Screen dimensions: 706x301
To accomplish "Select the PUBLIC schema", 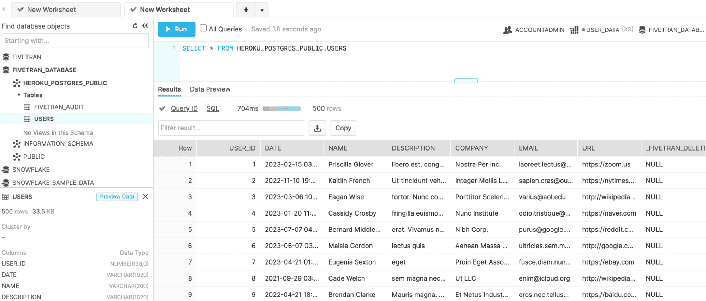I will coord(34,157).
